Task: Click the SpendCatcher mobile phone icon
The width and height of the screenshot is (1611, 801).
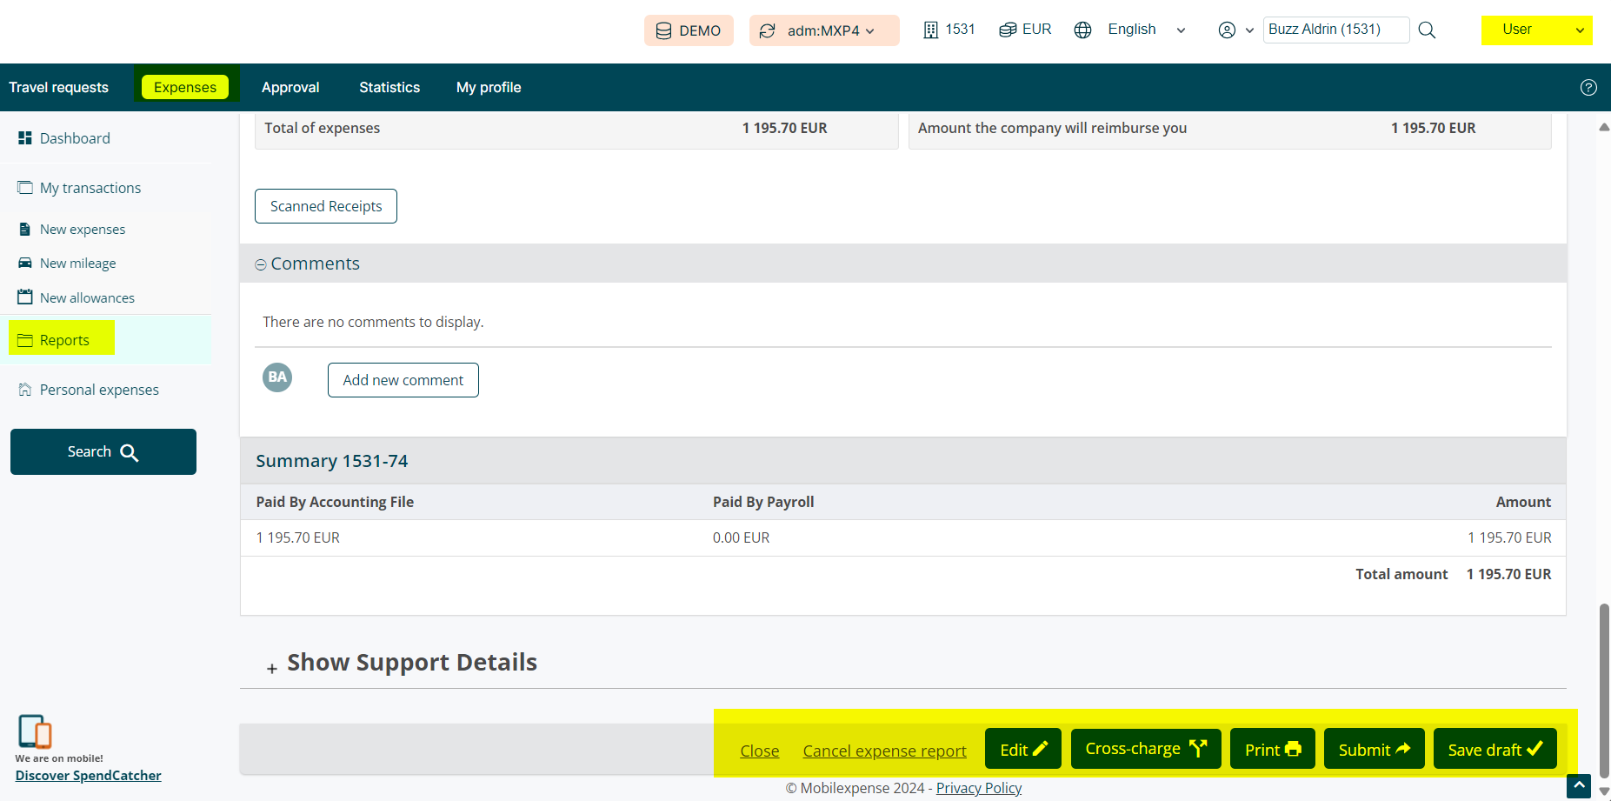Action: point(35,731)
